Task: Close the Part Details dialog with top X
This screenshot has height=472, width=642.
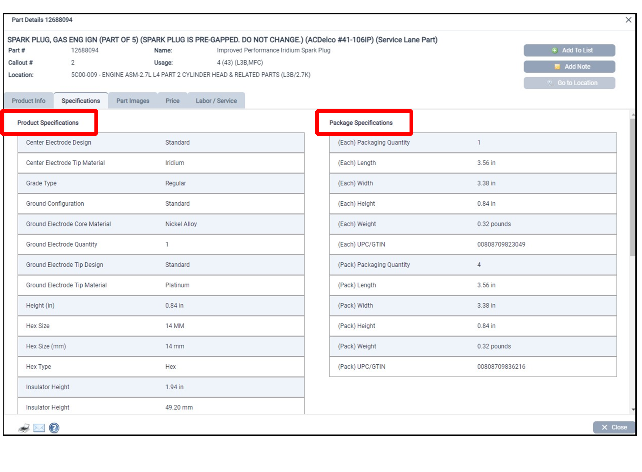Action: pyautogui.click(x=628, y=20)
